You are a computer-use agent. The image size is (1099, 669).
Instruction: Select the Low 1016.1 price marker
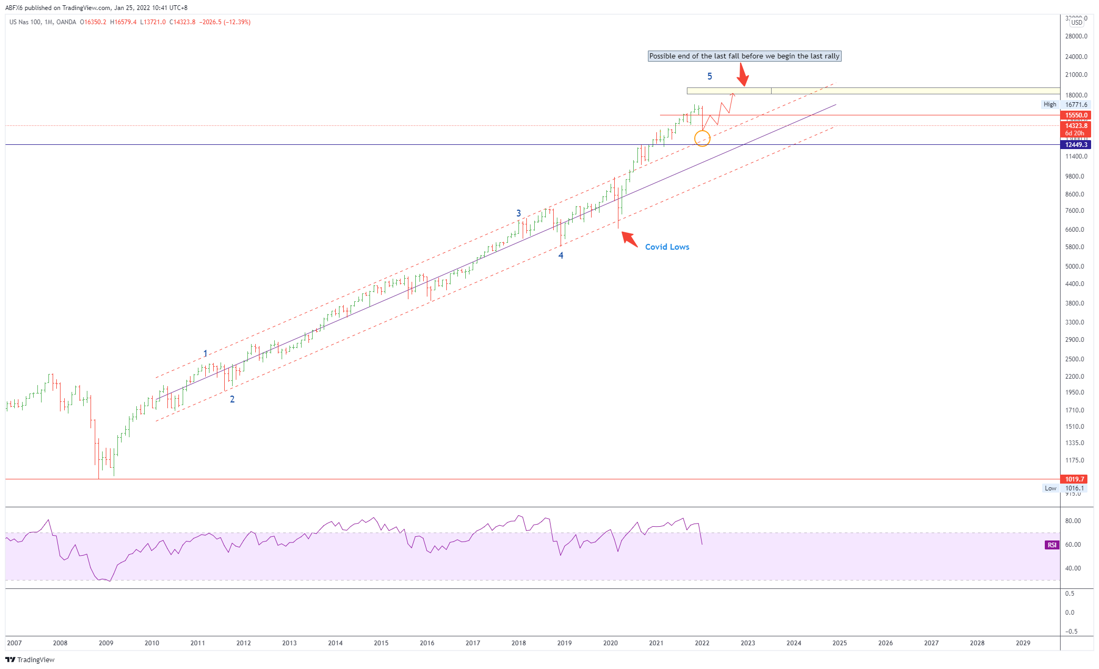[1065, 488]
